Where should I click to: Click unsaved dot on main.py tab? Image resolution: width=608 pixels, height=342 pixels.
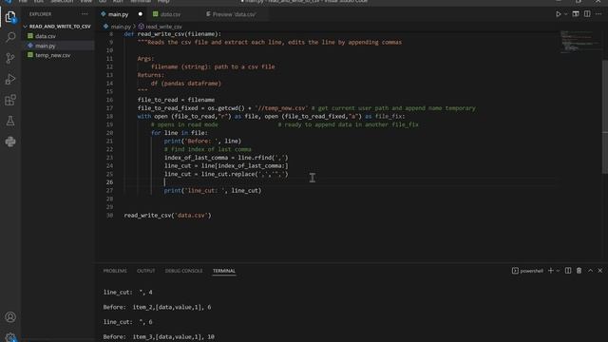pyautogui.click(x=141, y=14)
